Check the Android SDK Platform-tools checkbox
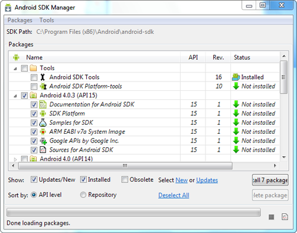 34,86
